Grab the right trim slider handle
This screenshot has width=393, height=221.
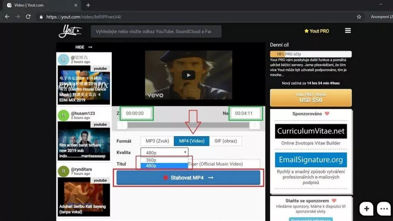pyautogui.click(x=254, y=125)
